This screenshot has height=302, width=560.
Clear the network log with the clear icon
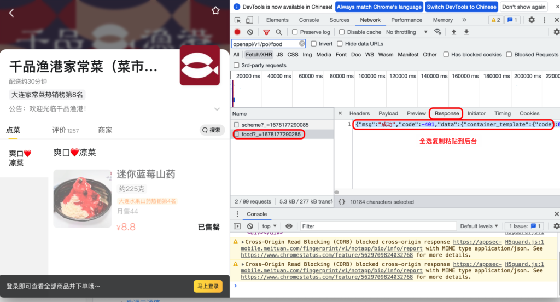[x=250, y=32]
